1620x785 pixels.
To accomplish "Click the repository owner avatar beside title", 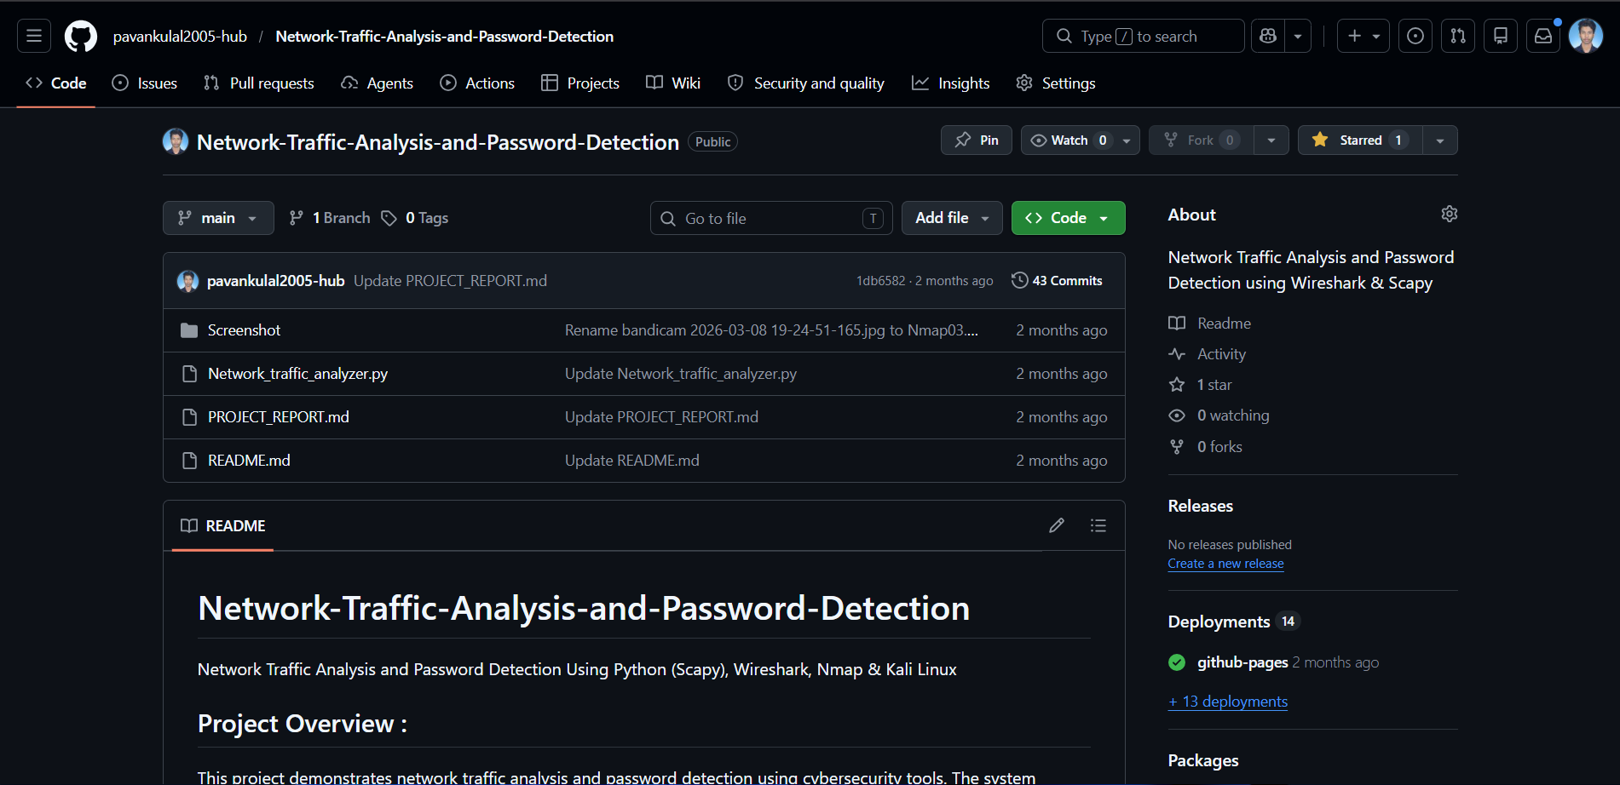I will click(x=176, y=141).
